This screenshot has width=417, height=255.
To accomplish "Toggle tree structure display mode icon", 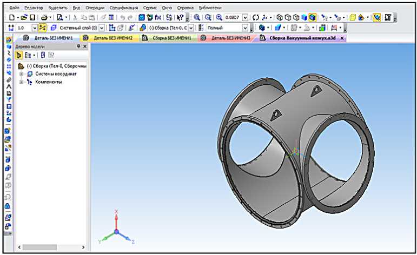I will click(x=19, y=55).
